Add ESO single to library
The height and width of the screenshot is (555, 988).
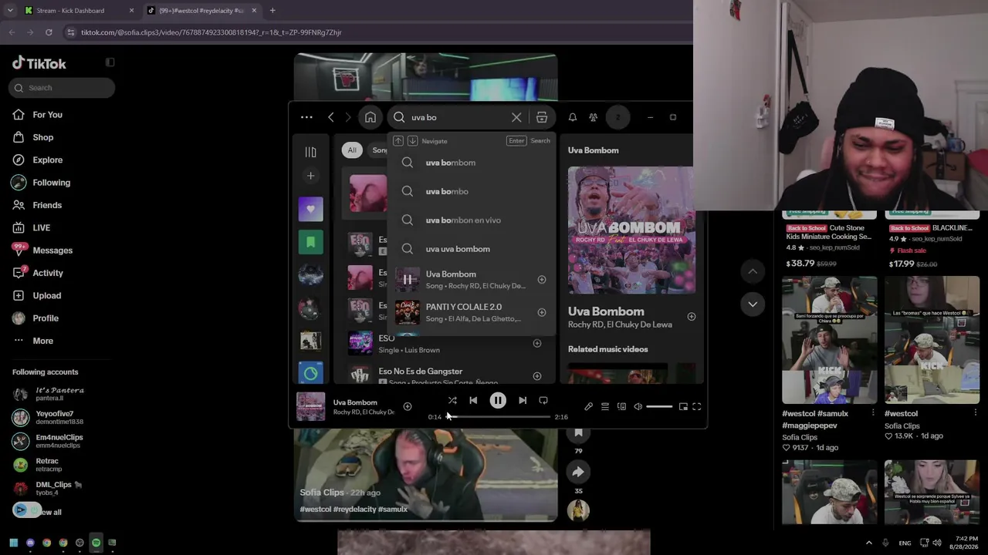click(x=537, y=343)
